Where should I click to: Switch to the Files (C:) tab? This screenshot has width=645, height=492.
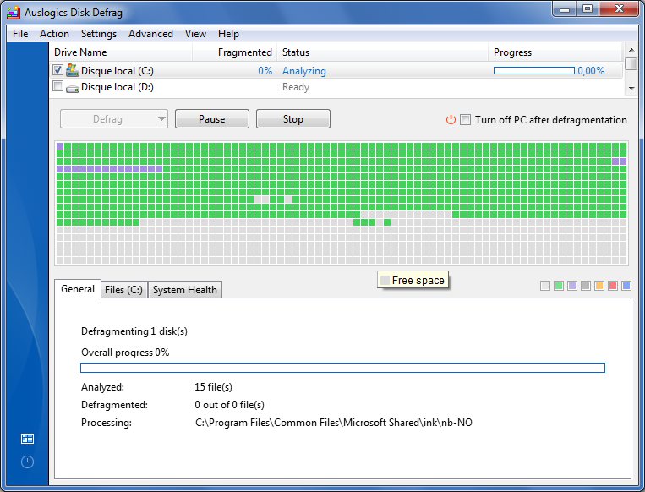point(123,290)
